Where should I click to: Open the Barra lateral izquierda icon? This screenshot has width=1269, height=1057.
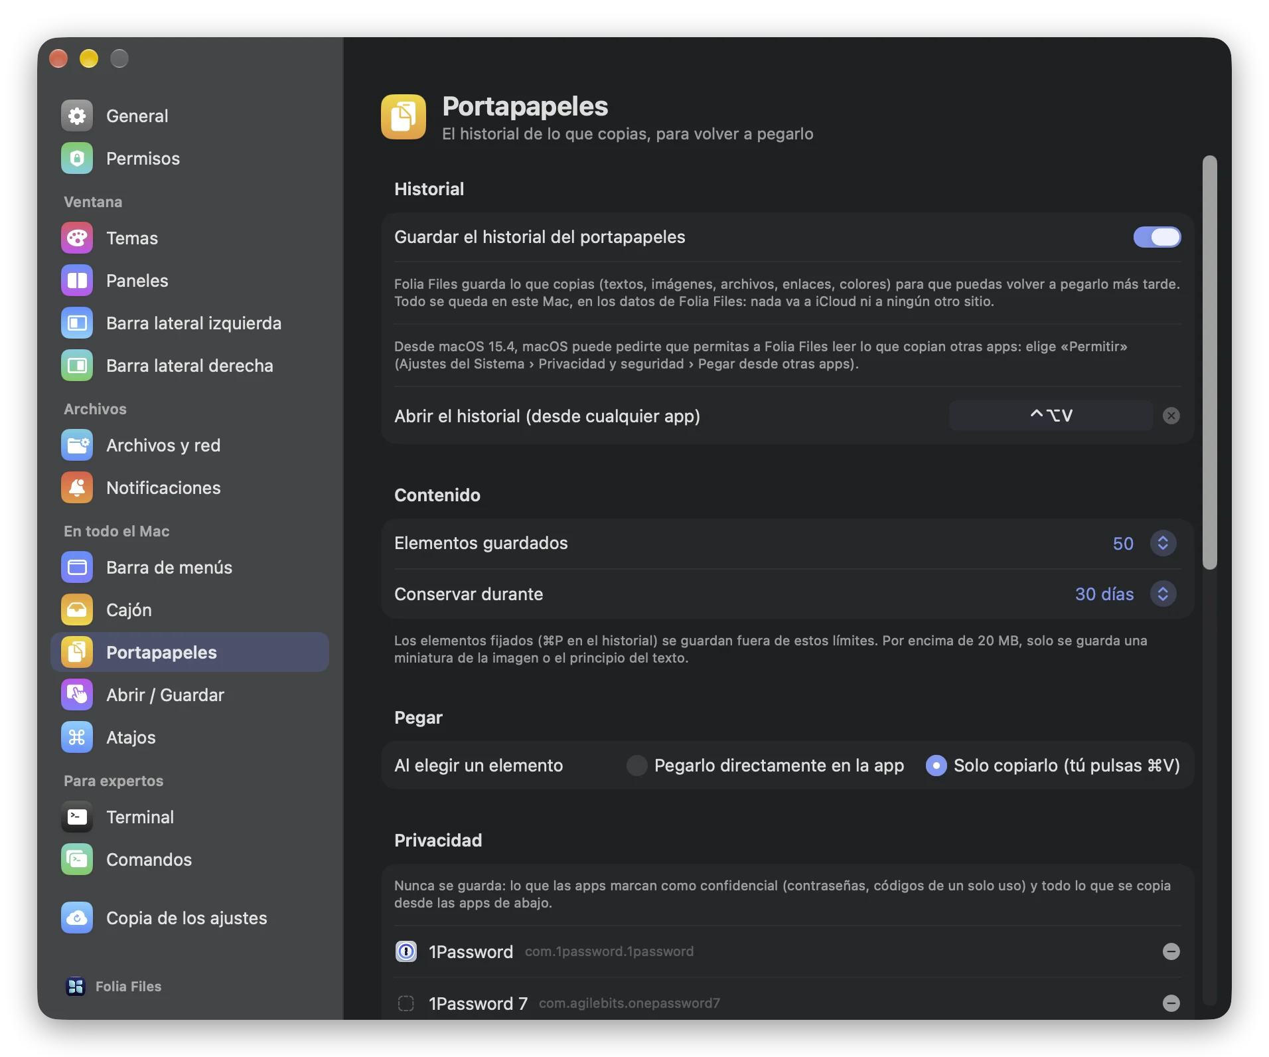click(77, 323)
